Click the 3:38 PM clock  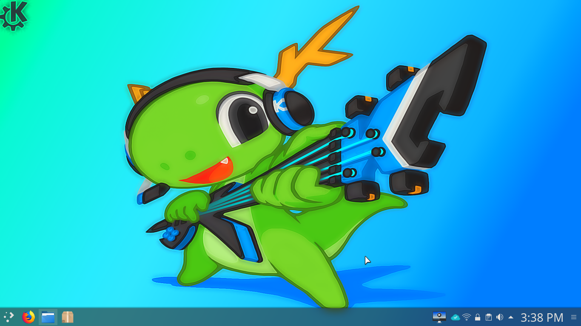pos(542,318)
